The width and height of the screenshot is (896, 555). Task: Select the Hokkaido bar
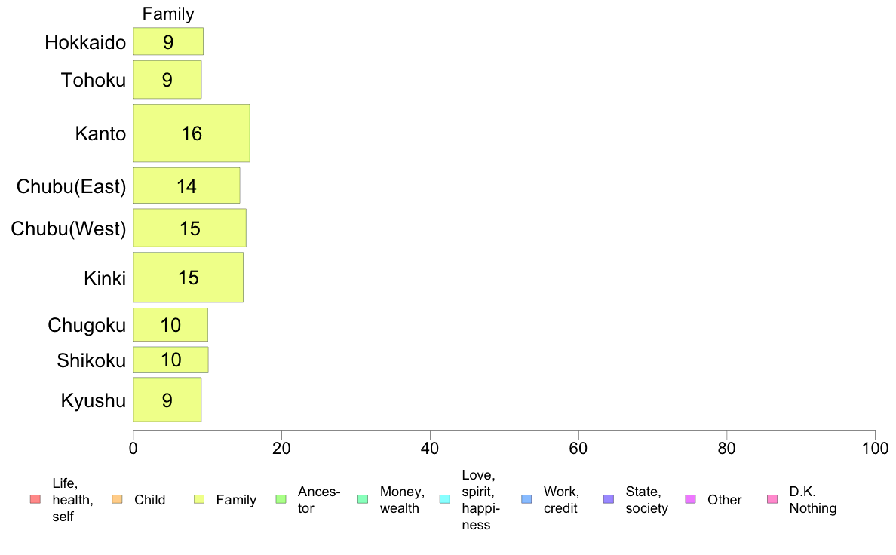(168, 41)
